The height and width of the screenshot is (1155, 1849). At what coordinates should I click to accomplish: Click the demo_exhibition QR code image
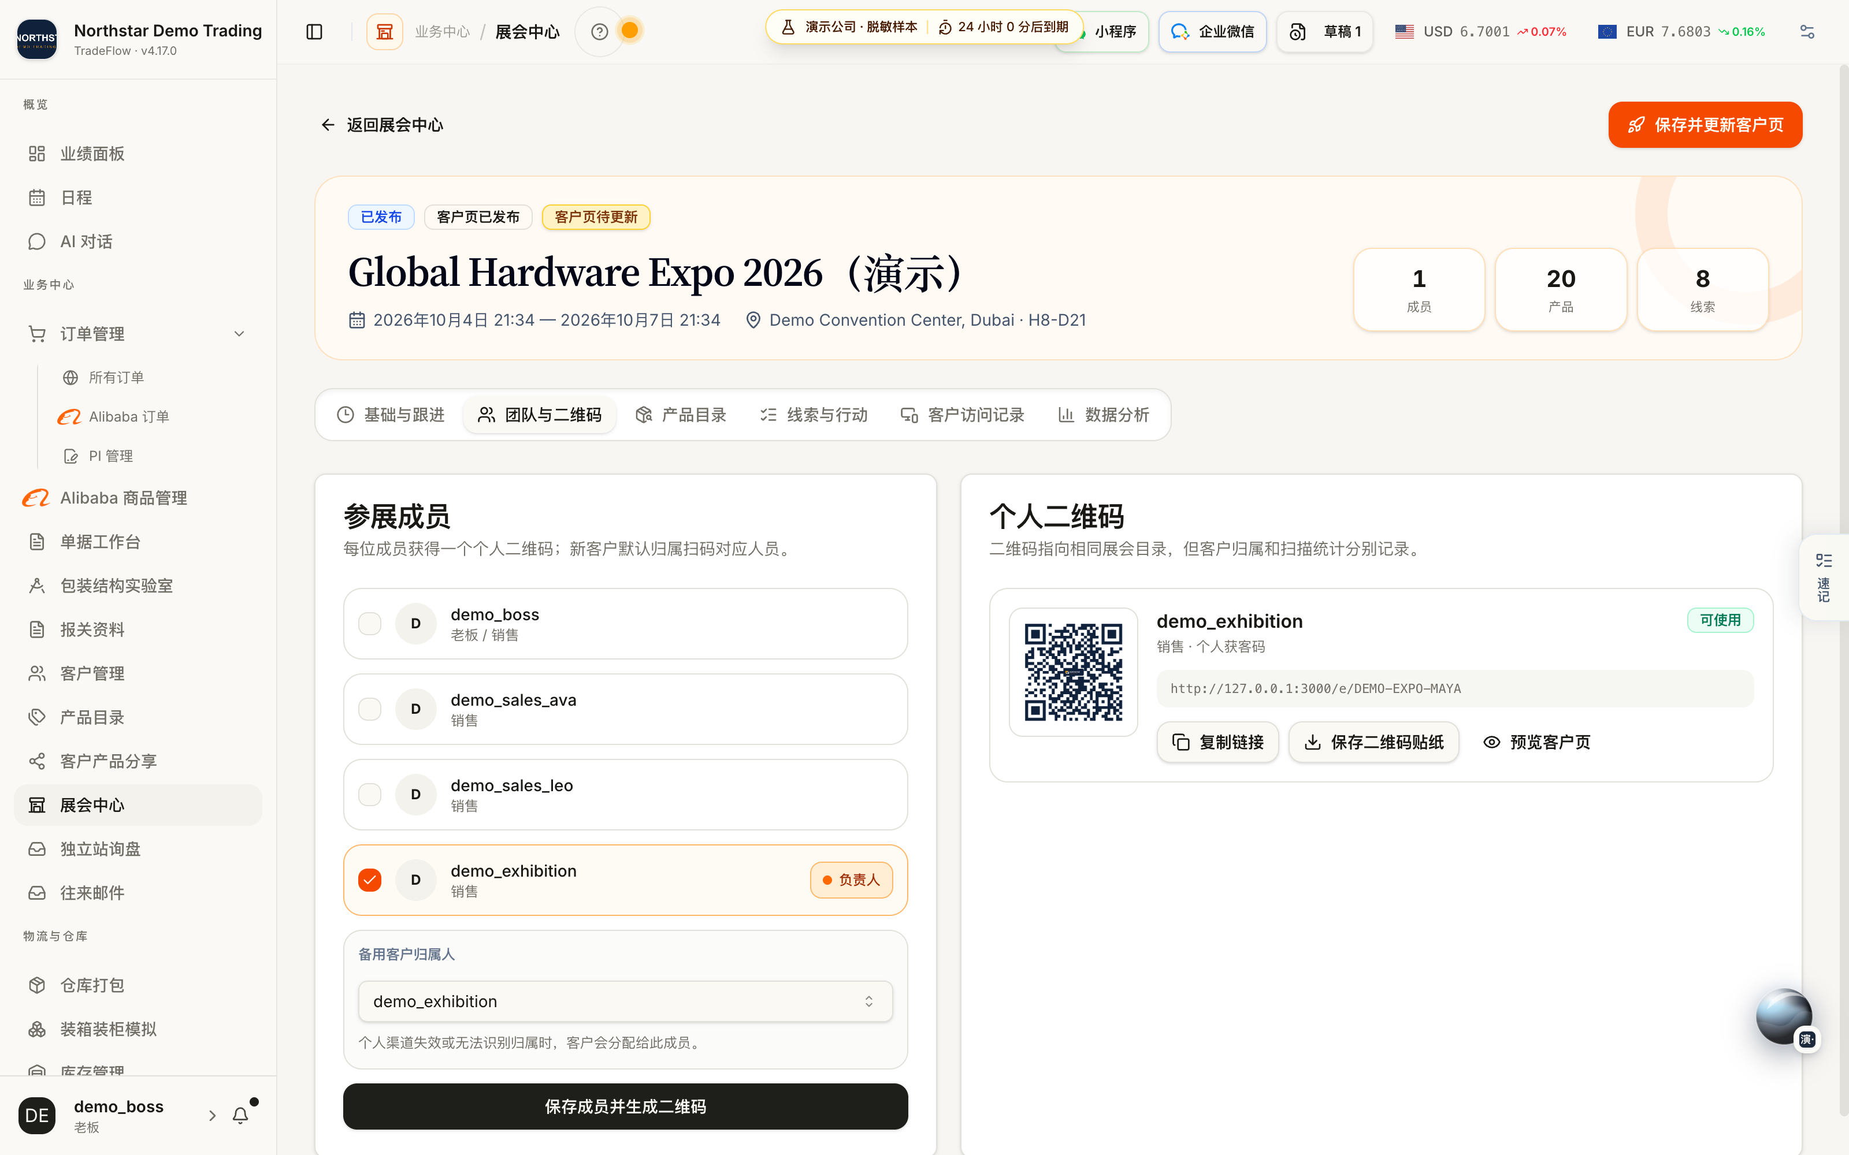[x=1074, y=672]
